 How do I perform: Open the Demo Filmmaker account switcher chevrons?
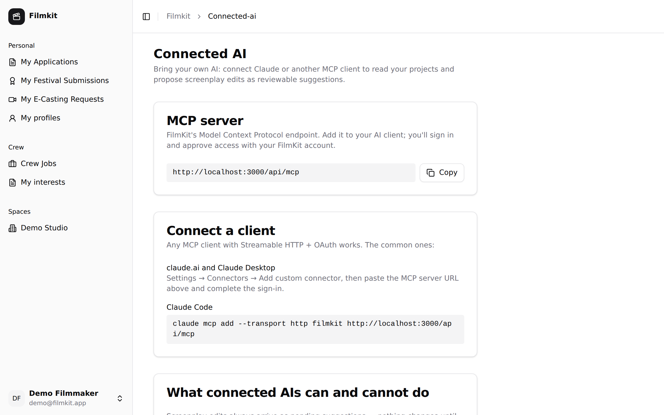120,398
